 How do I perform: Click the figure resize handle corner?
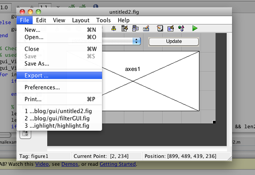coord(214,122)
